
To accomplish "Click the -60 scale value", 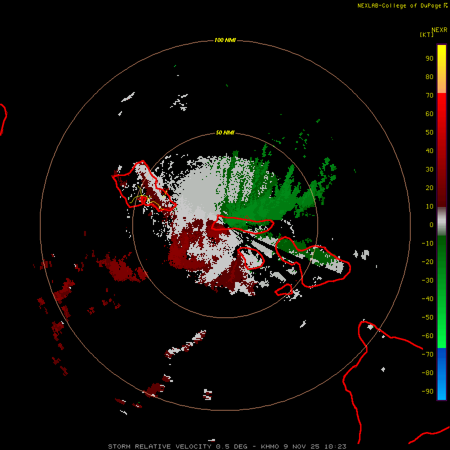I will tap(427, 336).
